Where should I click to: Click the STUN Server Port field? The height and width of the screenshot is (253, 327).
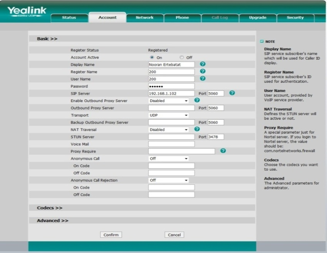click(x=216, y=137)
